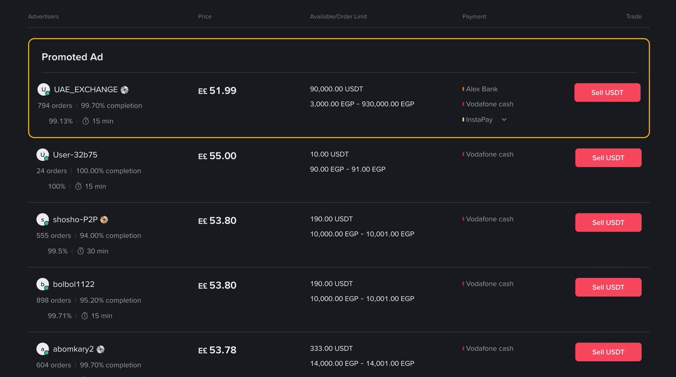Click Available/Order Limit column header

pyautogui.click(x=339, y=16)
